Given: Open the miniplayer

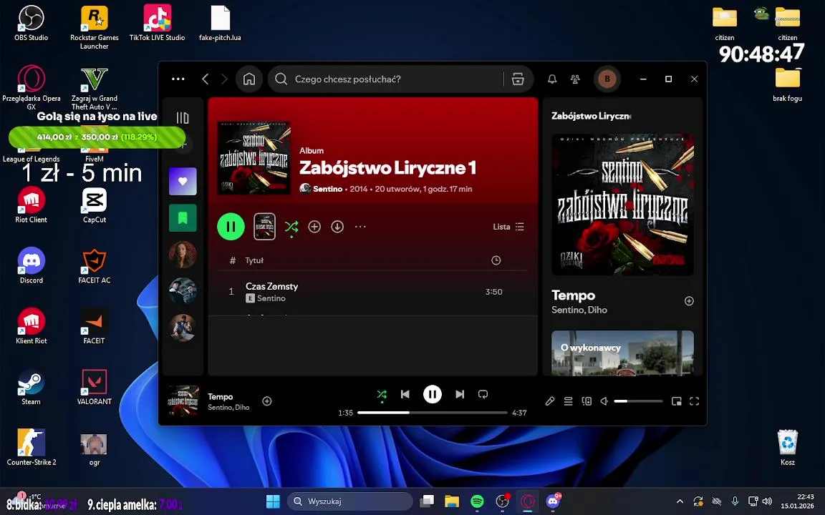Looking at the screenshot, I should tap(677, 401).
